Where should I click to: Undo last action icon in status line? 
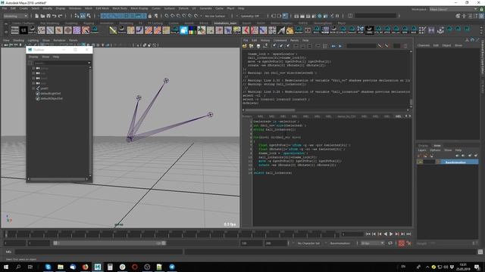54,16
